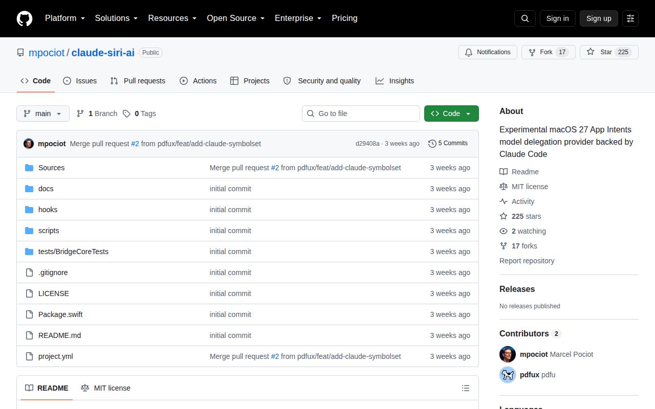Open the tests/BridgeCoreTests folder

tap(73, 252)
